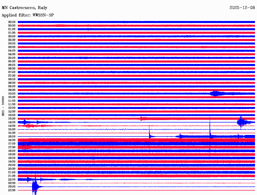Select the 16:00 time label
Screen dimensions: 257x195
(12, 136)
